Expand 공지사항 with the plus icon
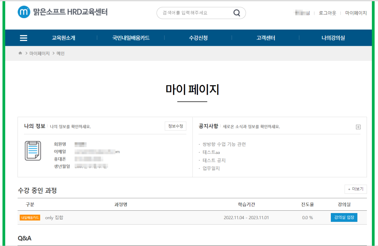This screenshot has width=378, height=246. [358, 127]
